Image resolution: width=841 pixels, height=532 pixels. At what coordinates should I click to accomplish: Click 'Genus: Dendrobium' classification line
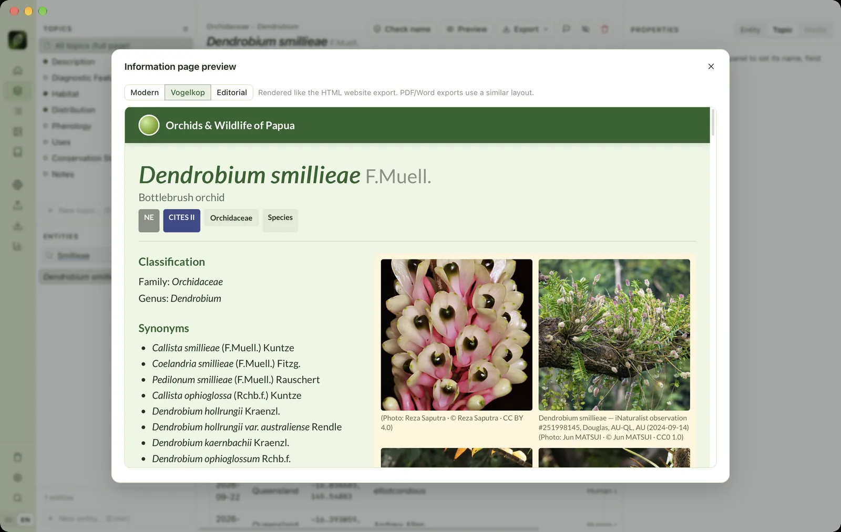point(180,298)
